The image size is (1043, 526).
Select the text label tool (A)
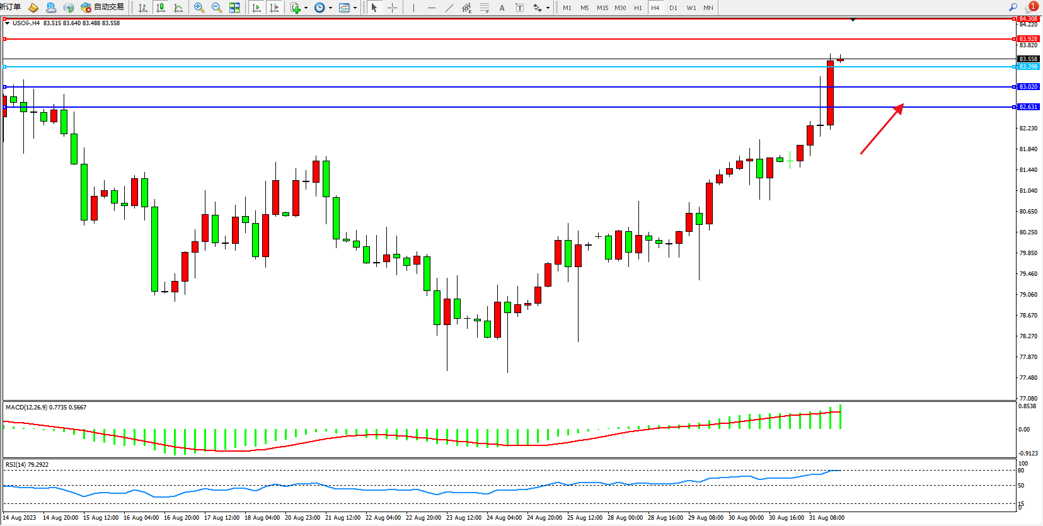click(502, 8)
